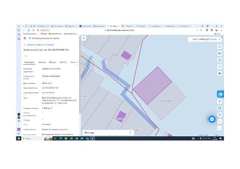Open the map theme dropdown at top right

click(205, 39)
